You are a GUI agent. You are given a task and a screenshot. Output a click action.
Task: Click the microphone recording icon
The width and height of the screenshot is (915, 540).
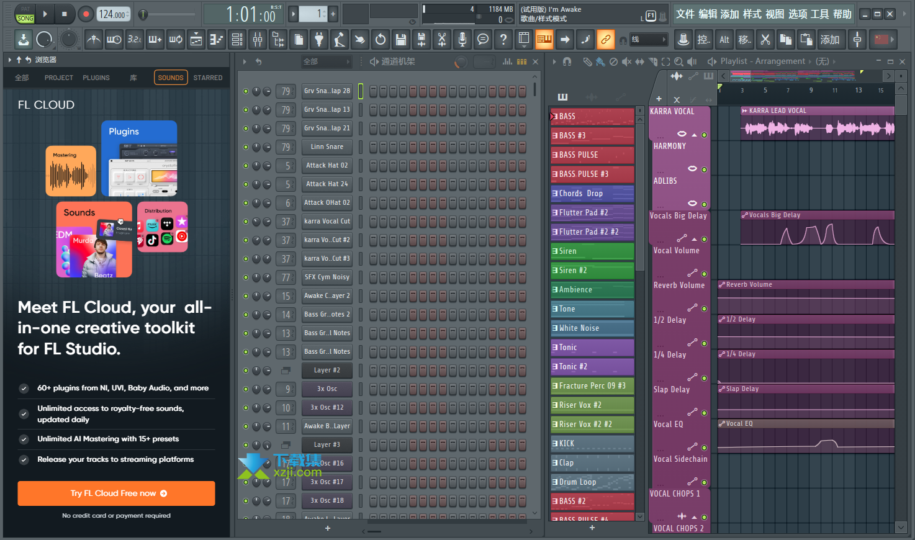(x=462, y=40)
